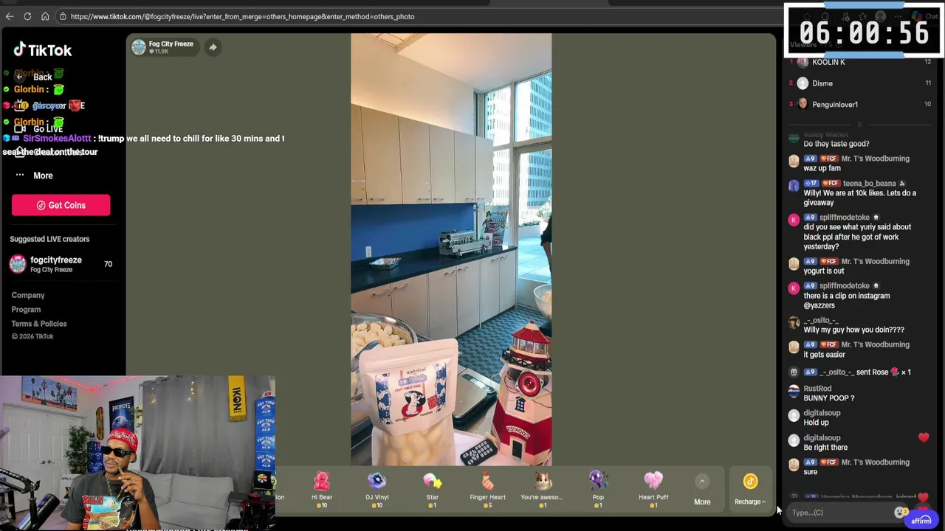Send the Heart Puff gift
The width and height of the screenshot is (945, 531).
pos(653,489)
